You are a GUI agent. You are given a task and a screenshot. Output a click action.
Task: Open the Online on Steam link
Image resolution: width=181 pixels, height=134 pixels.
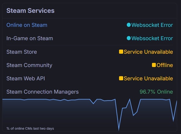(x=27, y=25)
